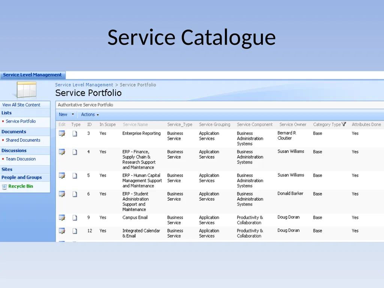The image size is (384, 288).
Task: Open the Recycle Bin link
Action: click(21, 186)
